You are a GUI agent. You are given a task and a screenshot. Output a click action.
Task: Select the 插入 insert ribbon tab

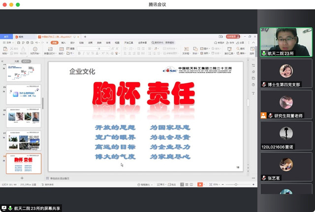[x=63, y=43]
